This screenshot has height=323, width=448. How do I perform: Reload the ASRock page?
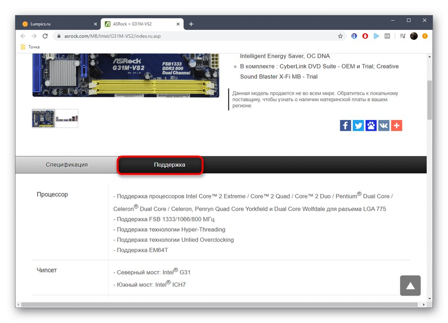[x=45, y=36]
